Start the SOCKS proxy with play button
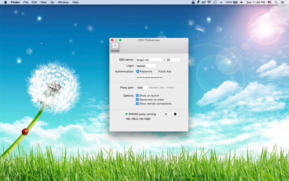Viewport: 289px width, 181px height. (x=166, y=114)
